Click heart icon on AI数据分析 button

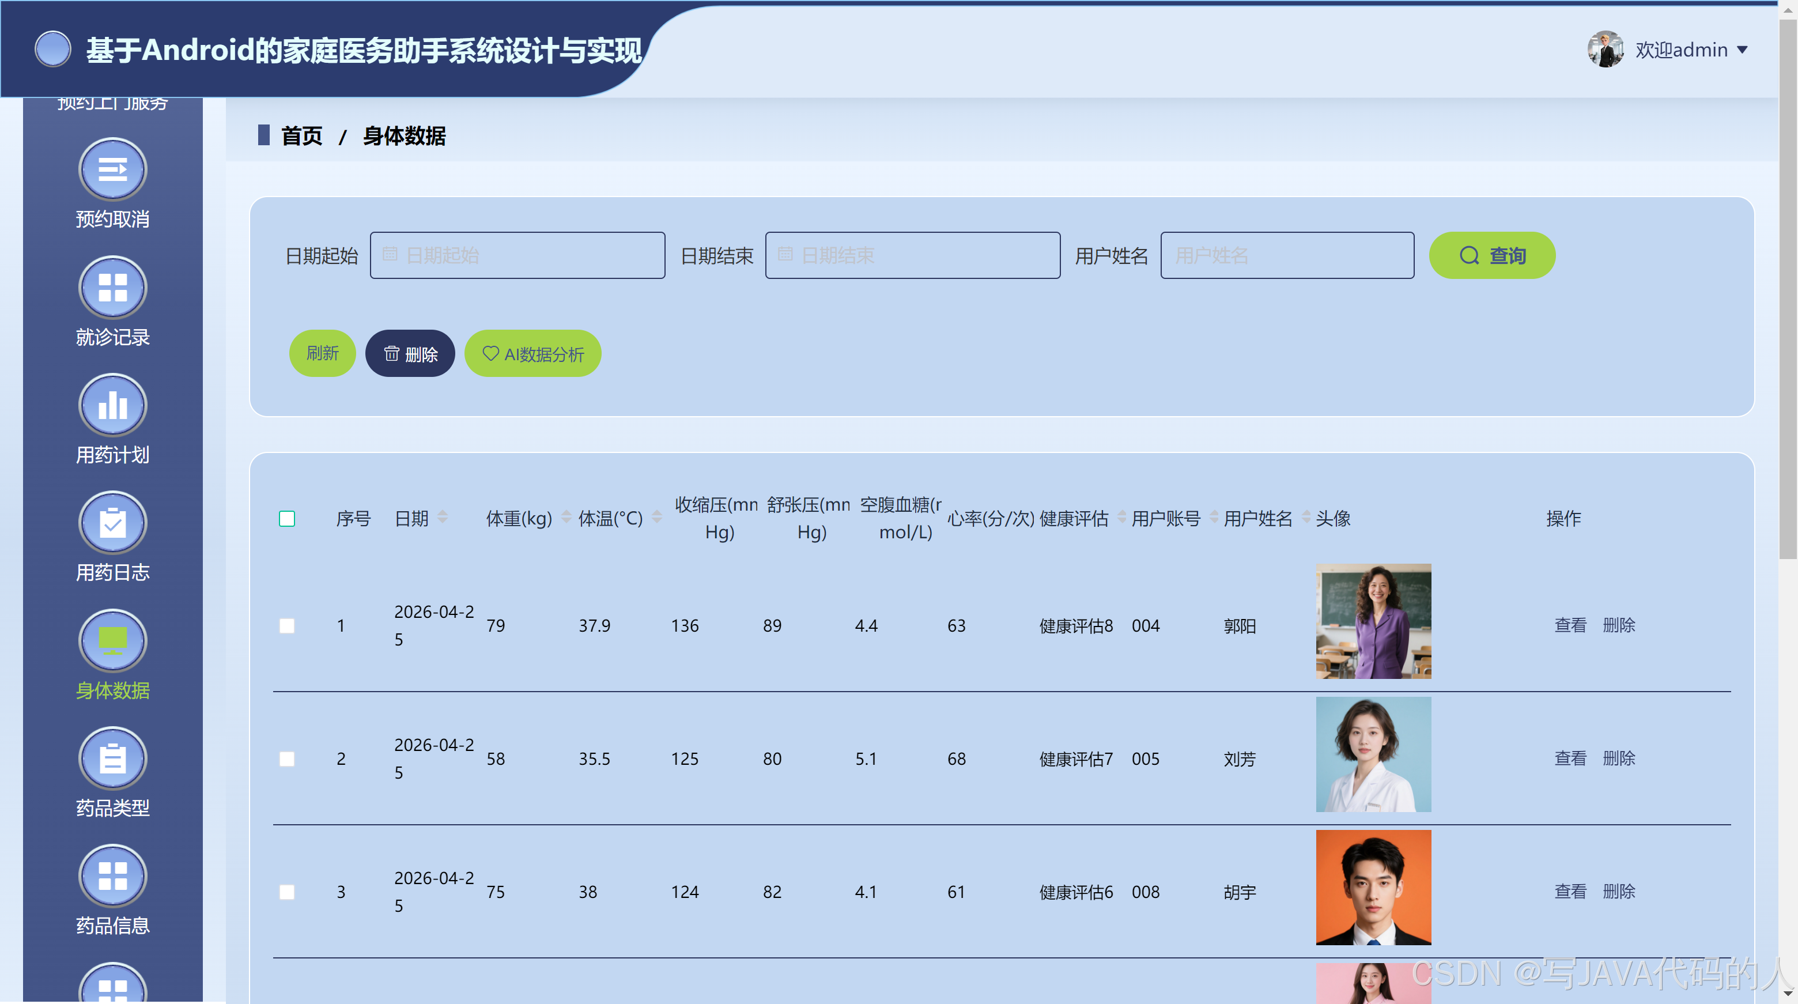coord(490,354)
